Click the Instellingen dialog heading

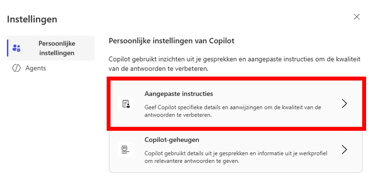tap(32, 19)
